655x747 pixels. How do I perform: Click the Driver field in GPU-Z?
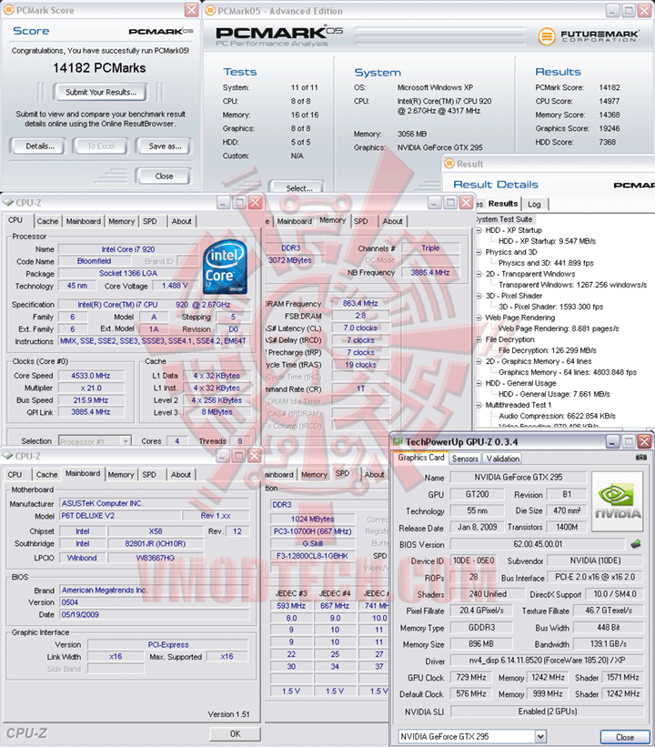coord(547,661)
